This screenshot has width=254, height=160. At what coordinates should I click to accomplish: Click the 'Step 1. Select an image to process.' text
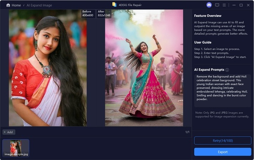click(217, 49)
